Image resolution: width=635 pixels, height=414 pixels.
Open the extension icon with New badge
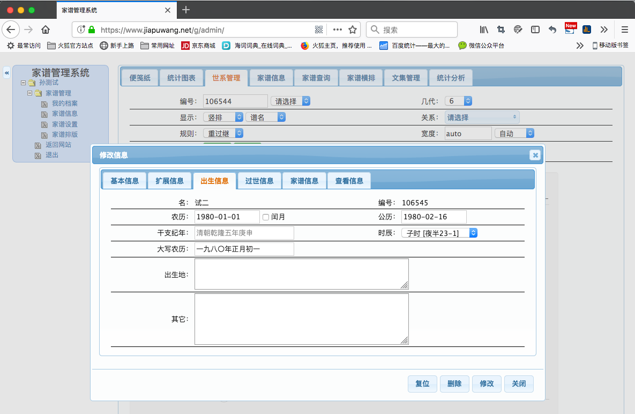click(x=570, y=29)
